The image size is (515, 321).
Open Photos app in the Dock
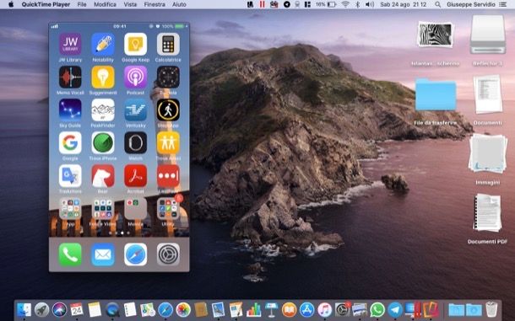coord(183,309)
